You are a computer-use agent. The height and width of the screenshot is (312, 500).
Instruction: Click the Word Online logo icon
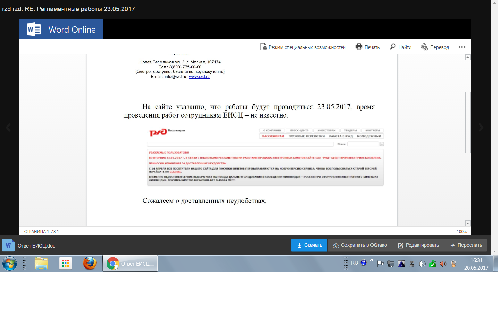click(34, 29)
